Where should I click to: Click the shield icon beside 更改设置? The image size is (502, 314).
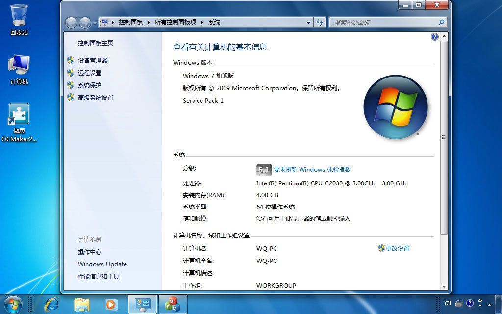tap(381, 248)
